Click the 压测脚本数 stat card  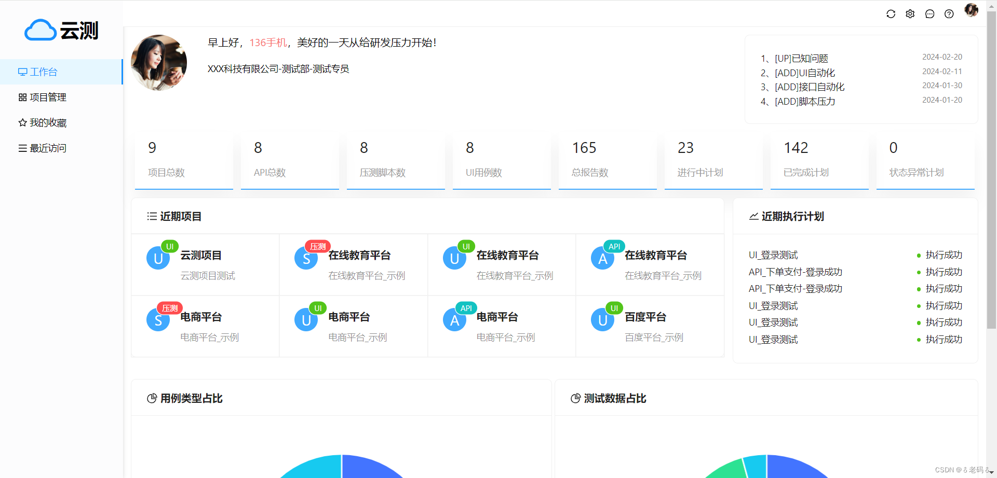396,161
